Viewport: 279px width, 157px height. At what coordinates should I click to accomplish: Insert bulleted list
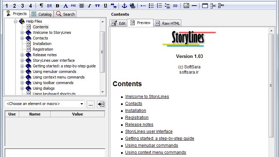pos(151,6)
